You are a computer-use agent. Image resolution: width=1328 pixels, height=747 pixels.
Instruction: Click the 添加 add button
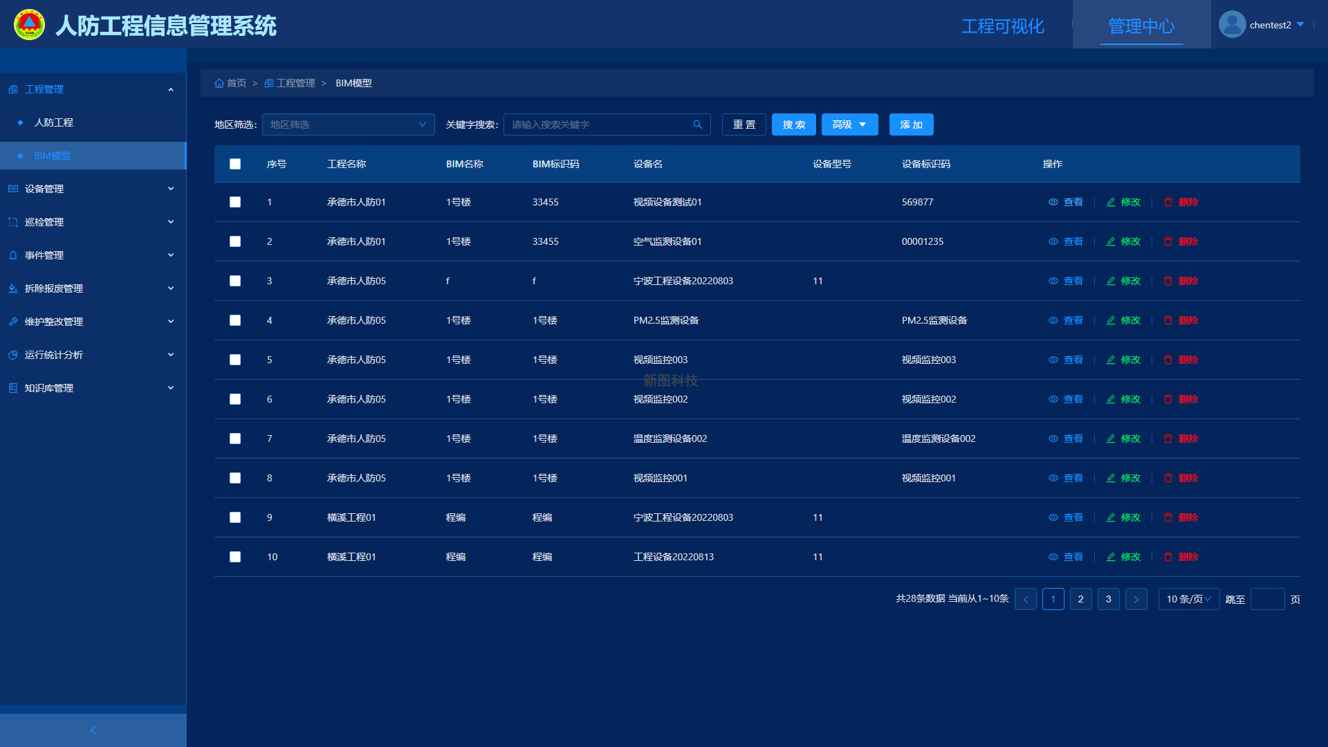(911, 124)
